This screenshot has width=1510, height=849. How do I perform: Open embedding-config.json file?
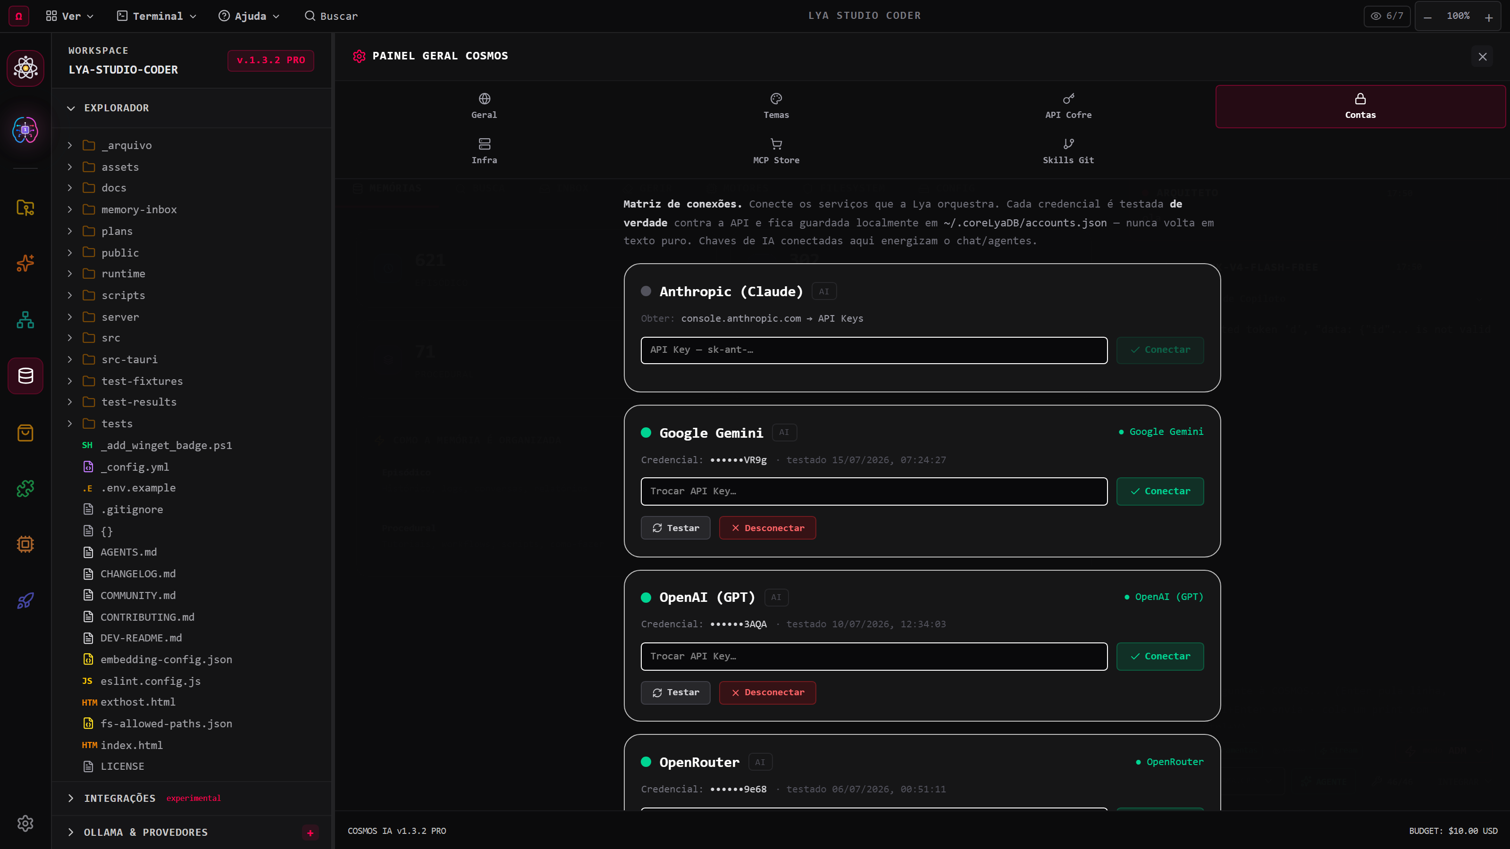(x=191, y=660)
